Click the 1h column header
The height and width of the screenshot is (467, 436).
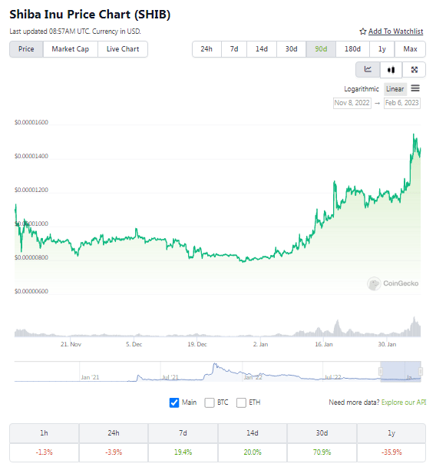click(x=44, y=433)
